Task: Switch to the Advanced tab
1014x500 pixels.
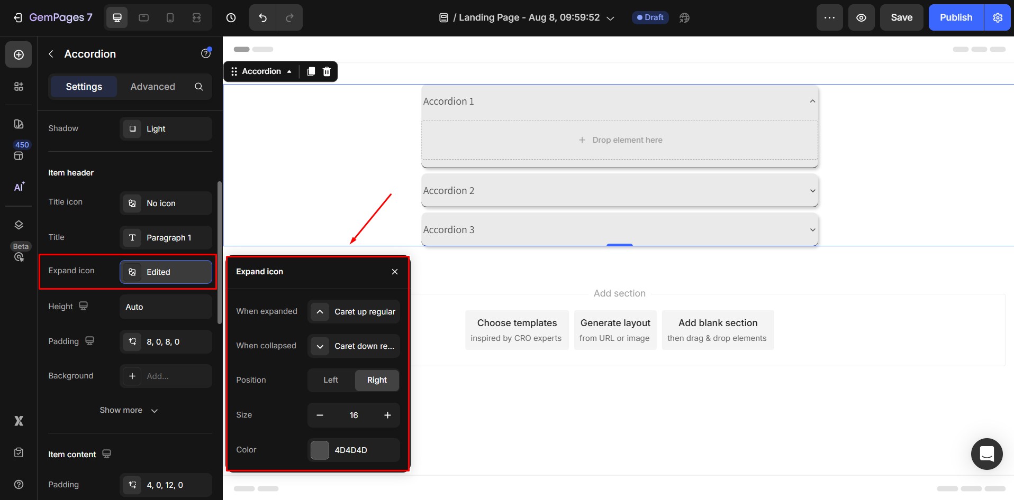Action: pos(152,87)
